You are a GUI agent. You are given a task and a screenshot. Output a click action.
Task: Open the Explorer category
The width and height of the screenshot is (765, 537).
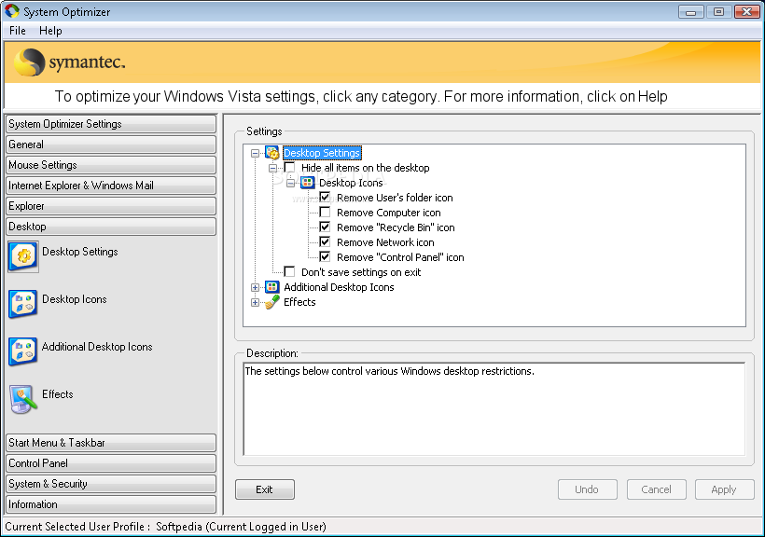tap(111, 206)
